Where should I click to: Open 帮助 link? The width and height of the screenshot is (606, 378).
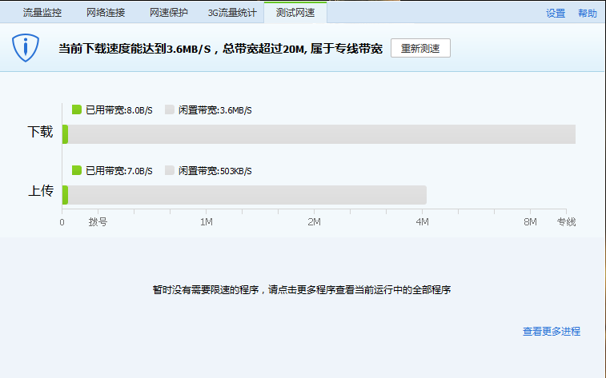click(588, 13)
